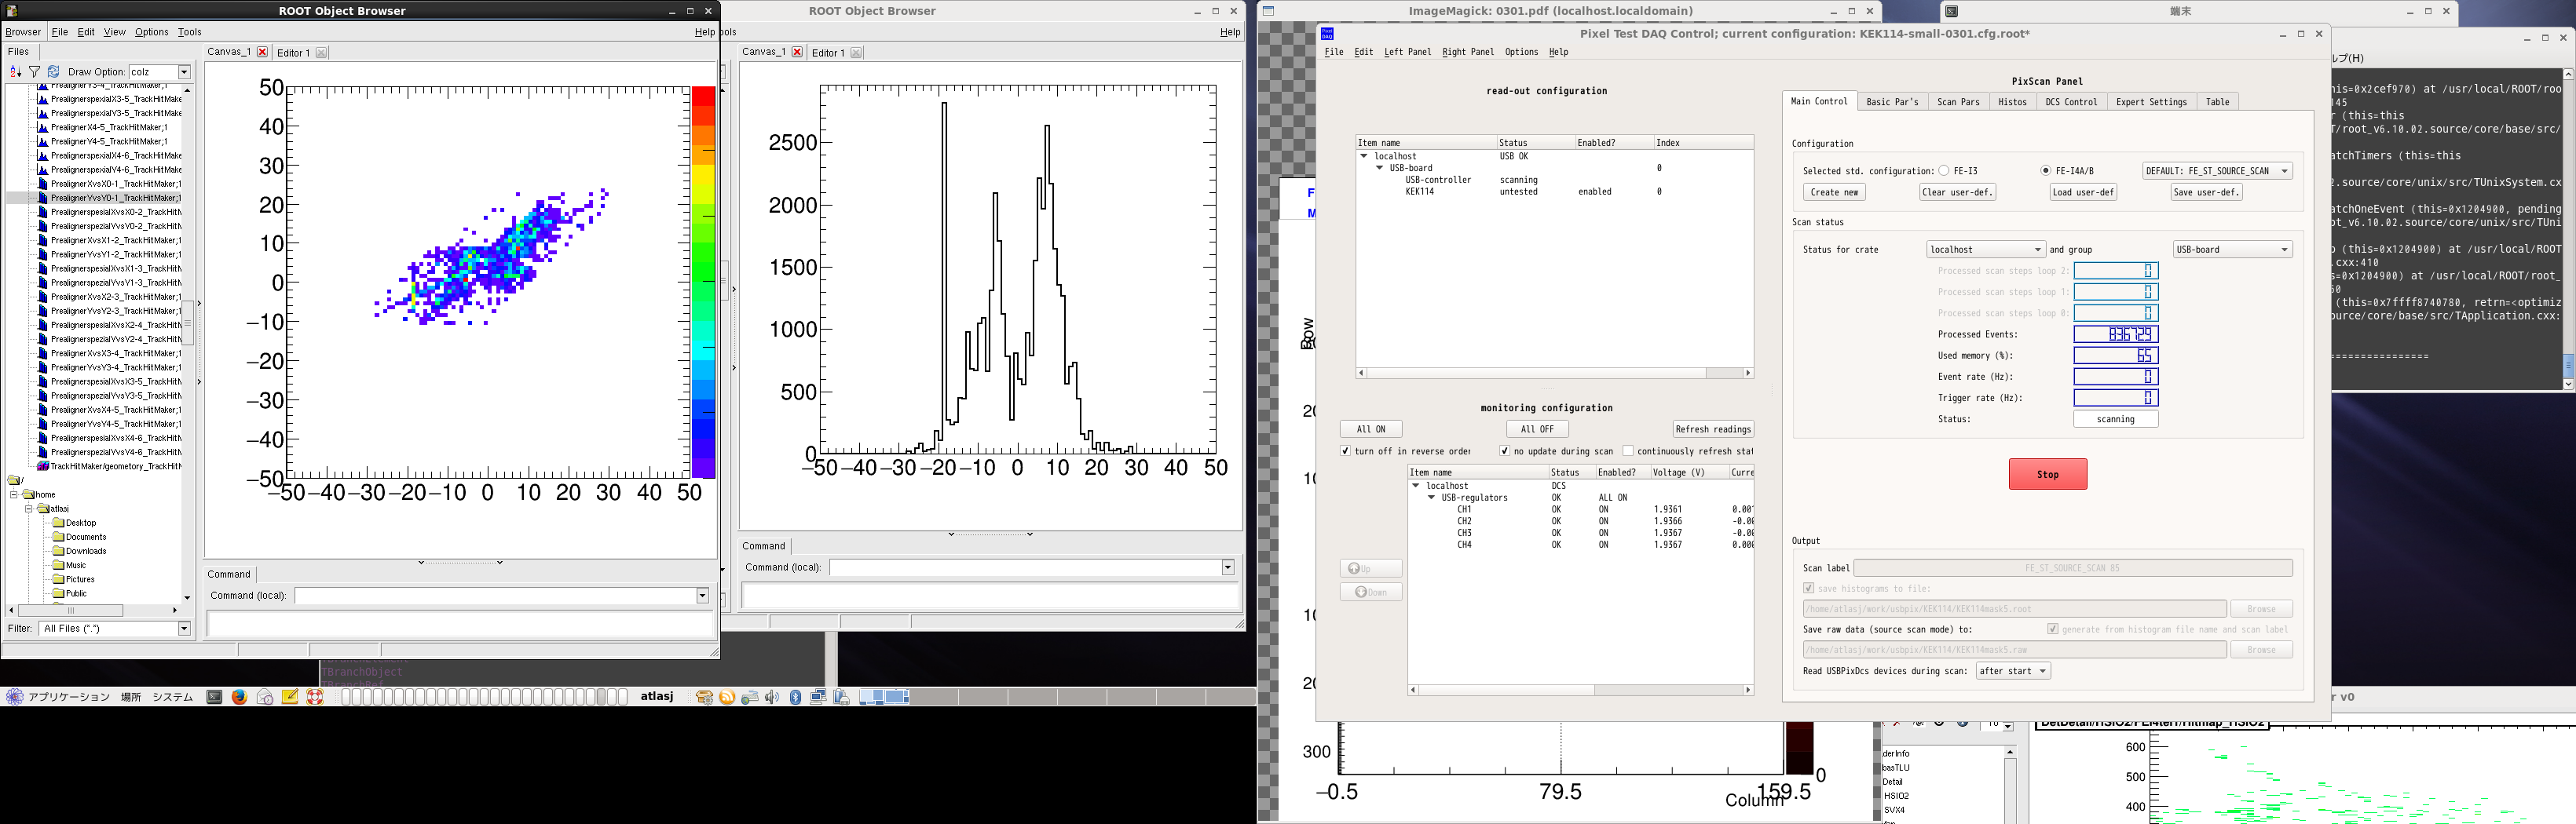Click the A-Z sort icon in Files panel
Image resolution: width=2576 pixels, height=824 pixels.
(15, 72)
